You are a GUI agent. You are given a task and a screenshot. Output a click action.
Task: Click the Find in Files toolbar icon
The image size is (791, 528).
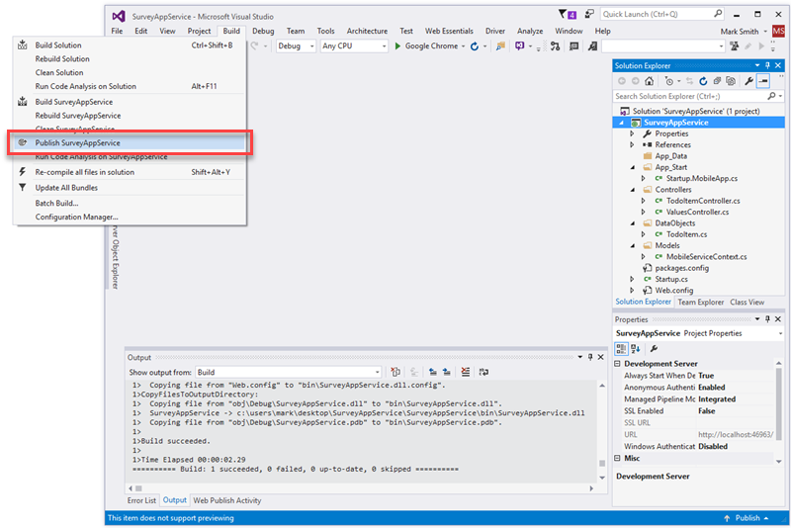pos(500,45)
